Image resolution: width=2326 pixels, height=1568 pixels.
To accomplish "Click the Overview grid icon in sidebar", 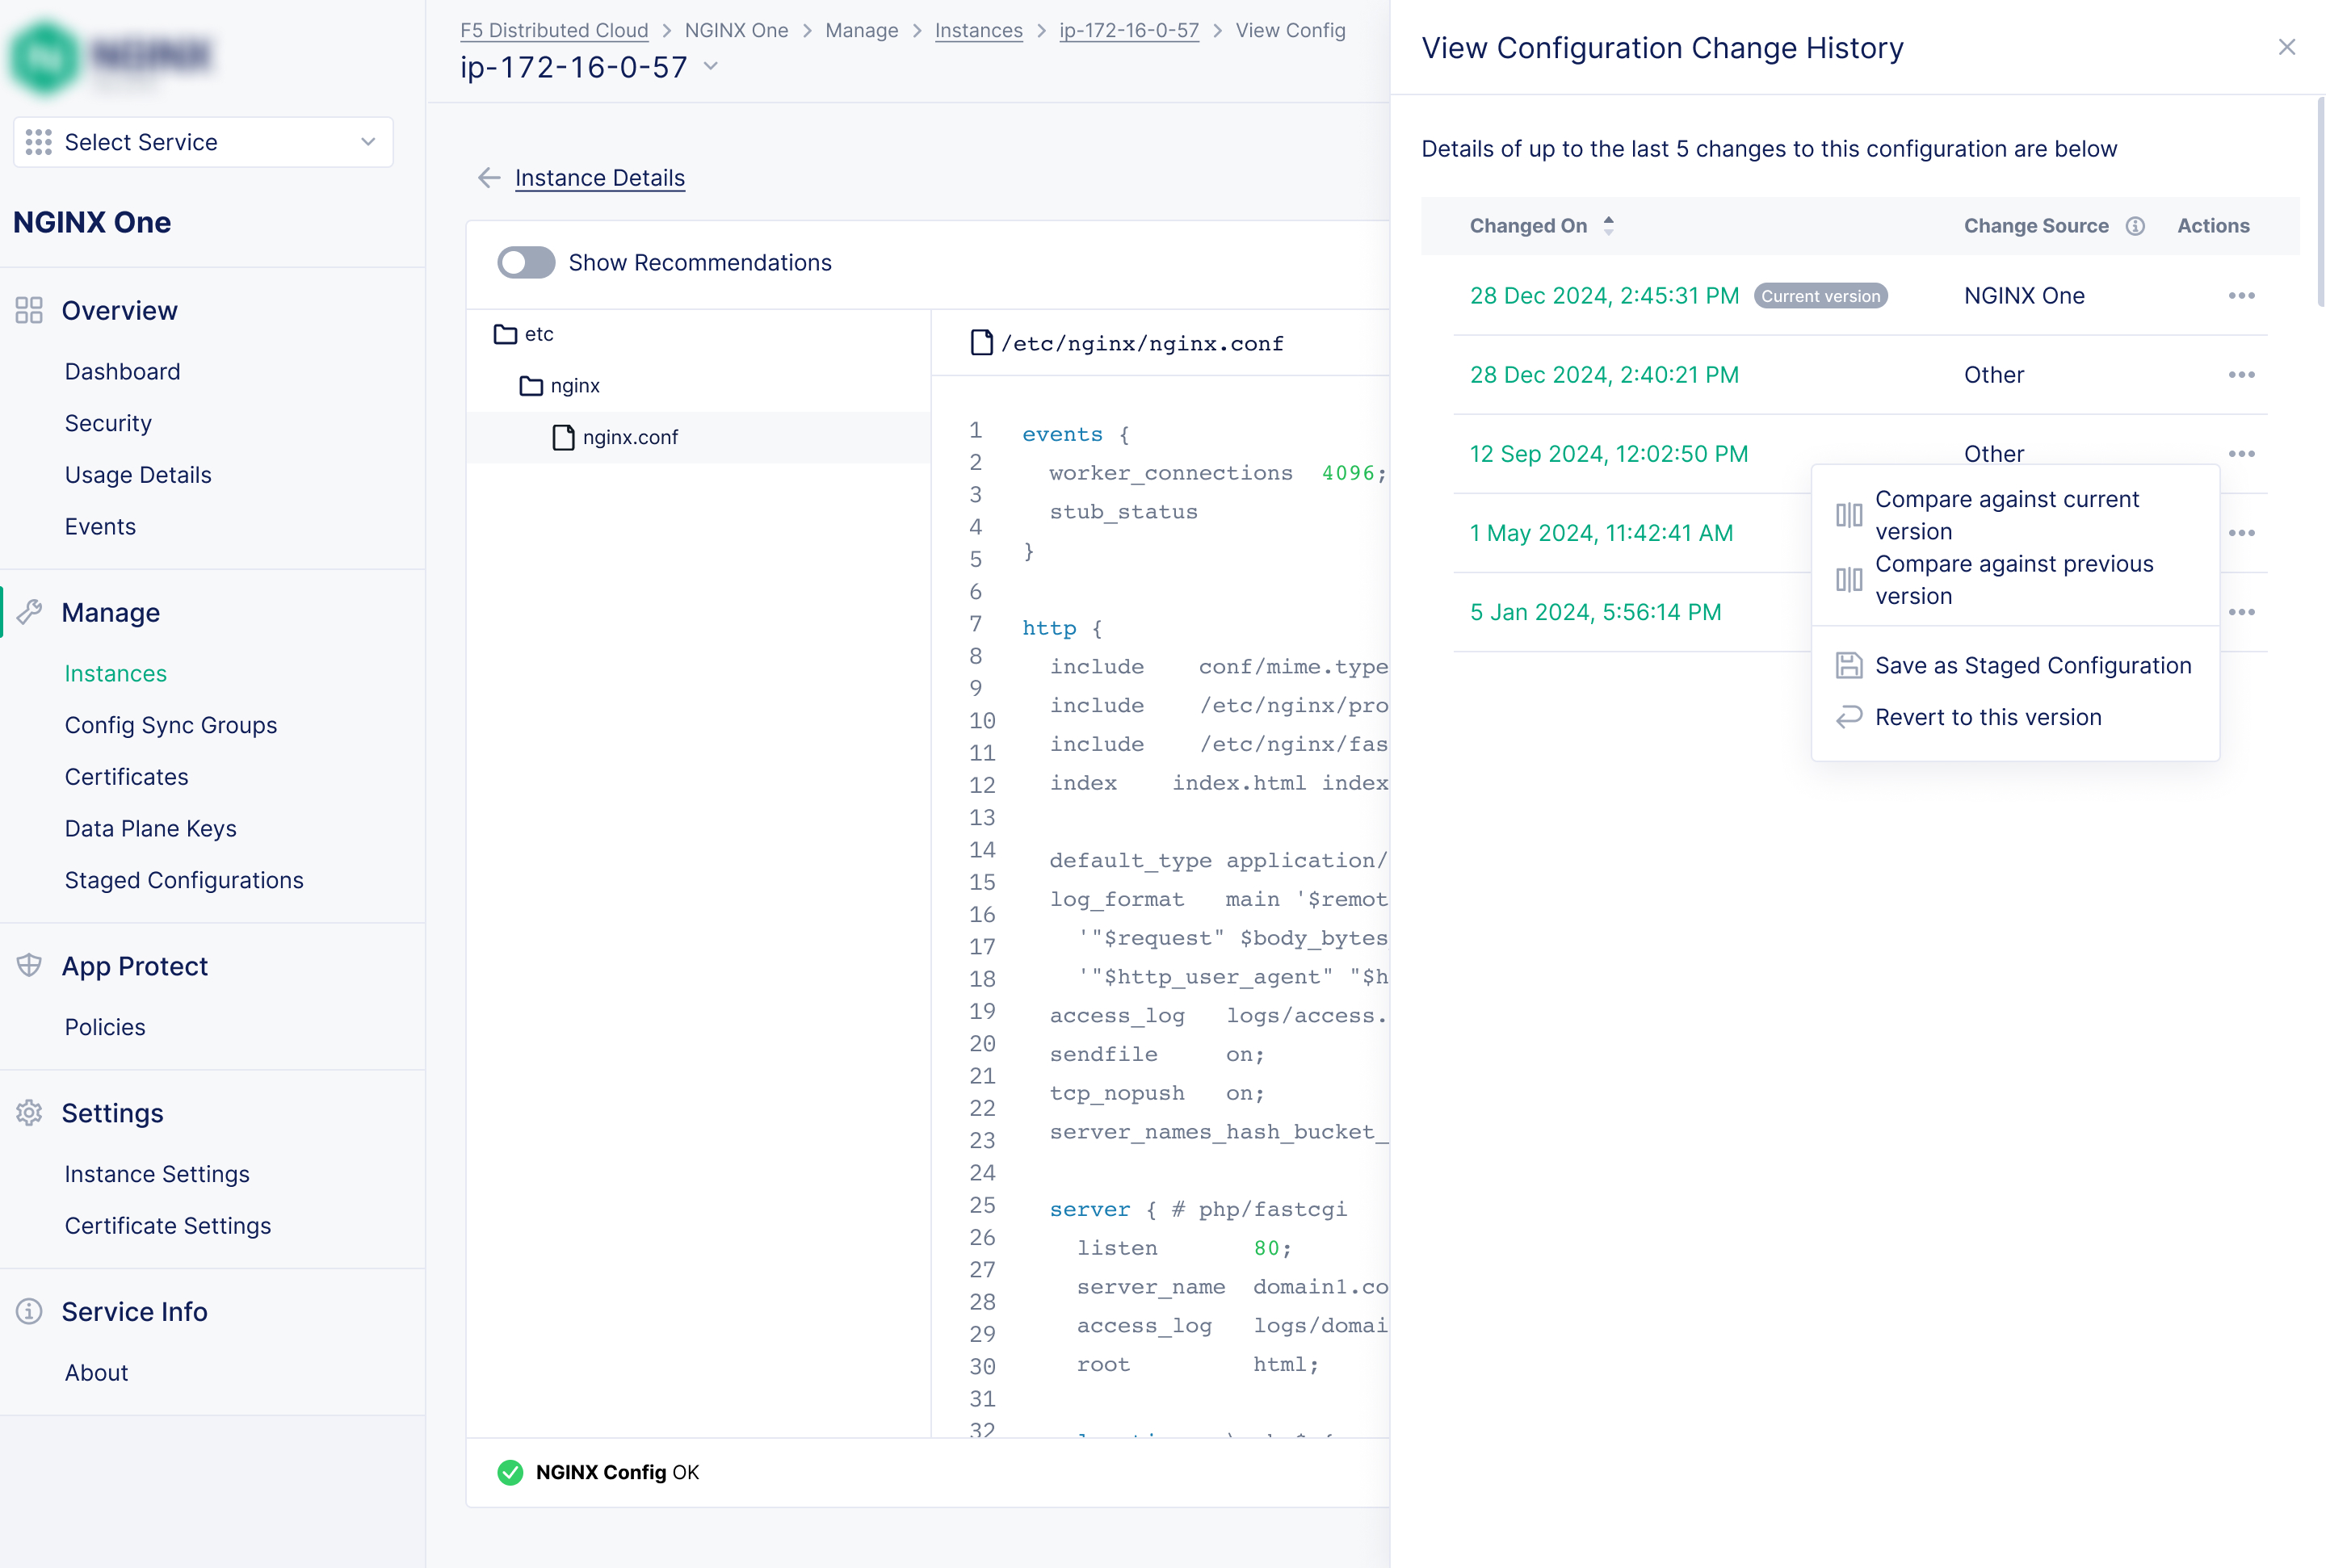I will [x=29, y=311].
